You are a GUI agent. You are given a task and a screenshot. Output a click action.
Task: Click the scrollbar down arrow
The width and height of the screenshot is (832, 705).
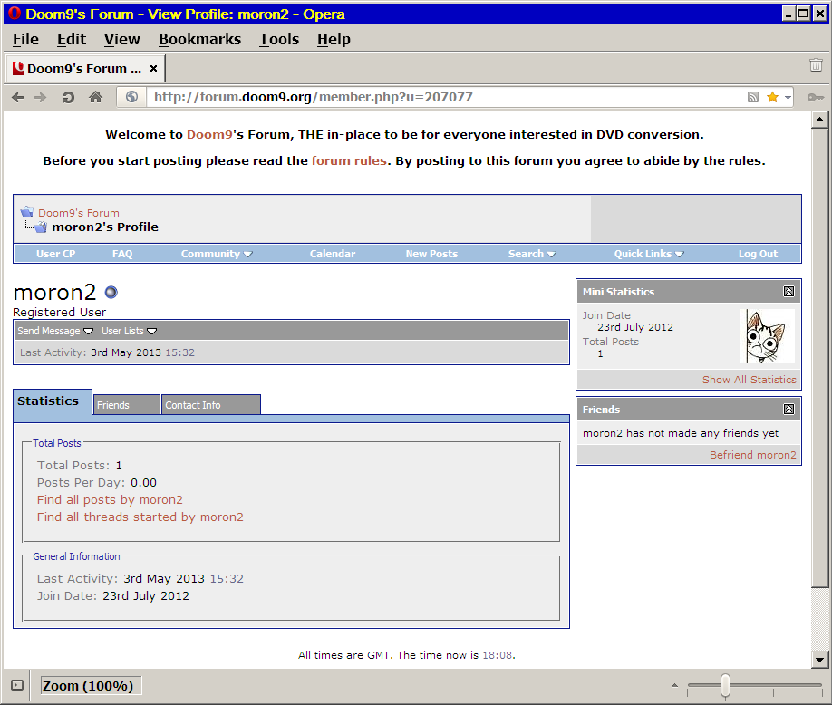coord(820,660)
